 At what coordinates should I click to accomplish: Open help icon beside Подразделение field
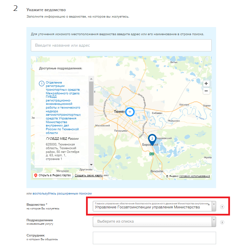[222, 222]
